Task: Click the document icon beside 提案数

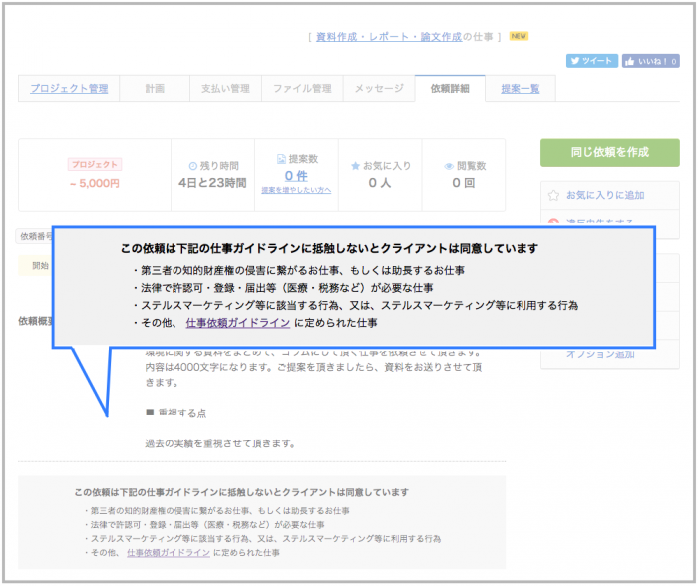Action: coord(281,159)
